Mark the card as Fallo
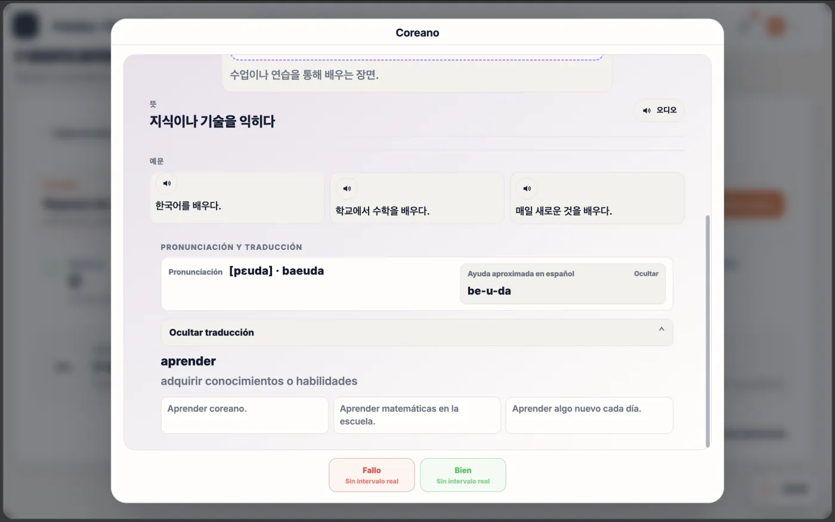This screenshot has height=522, width=835. 372,475
